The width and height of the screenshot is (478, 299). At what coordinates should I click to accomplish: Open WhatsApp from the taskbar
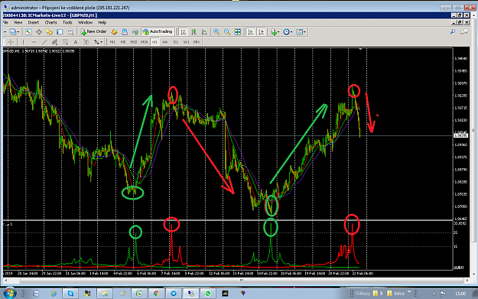pos(208,293)
